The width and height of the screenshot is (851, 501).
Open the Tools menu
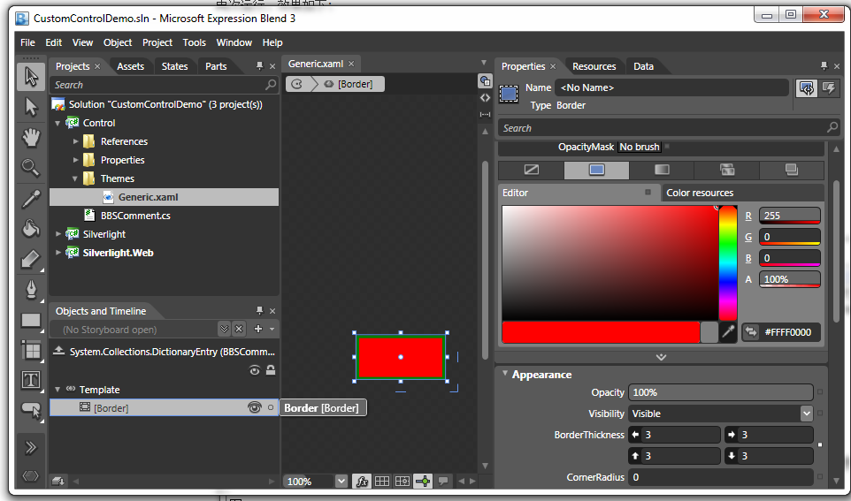coord(195,42)
